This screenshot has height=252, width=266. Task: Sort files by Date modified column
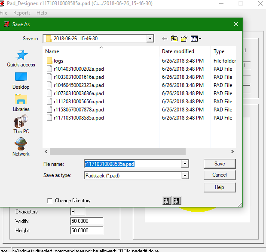[x=185, y=51]
